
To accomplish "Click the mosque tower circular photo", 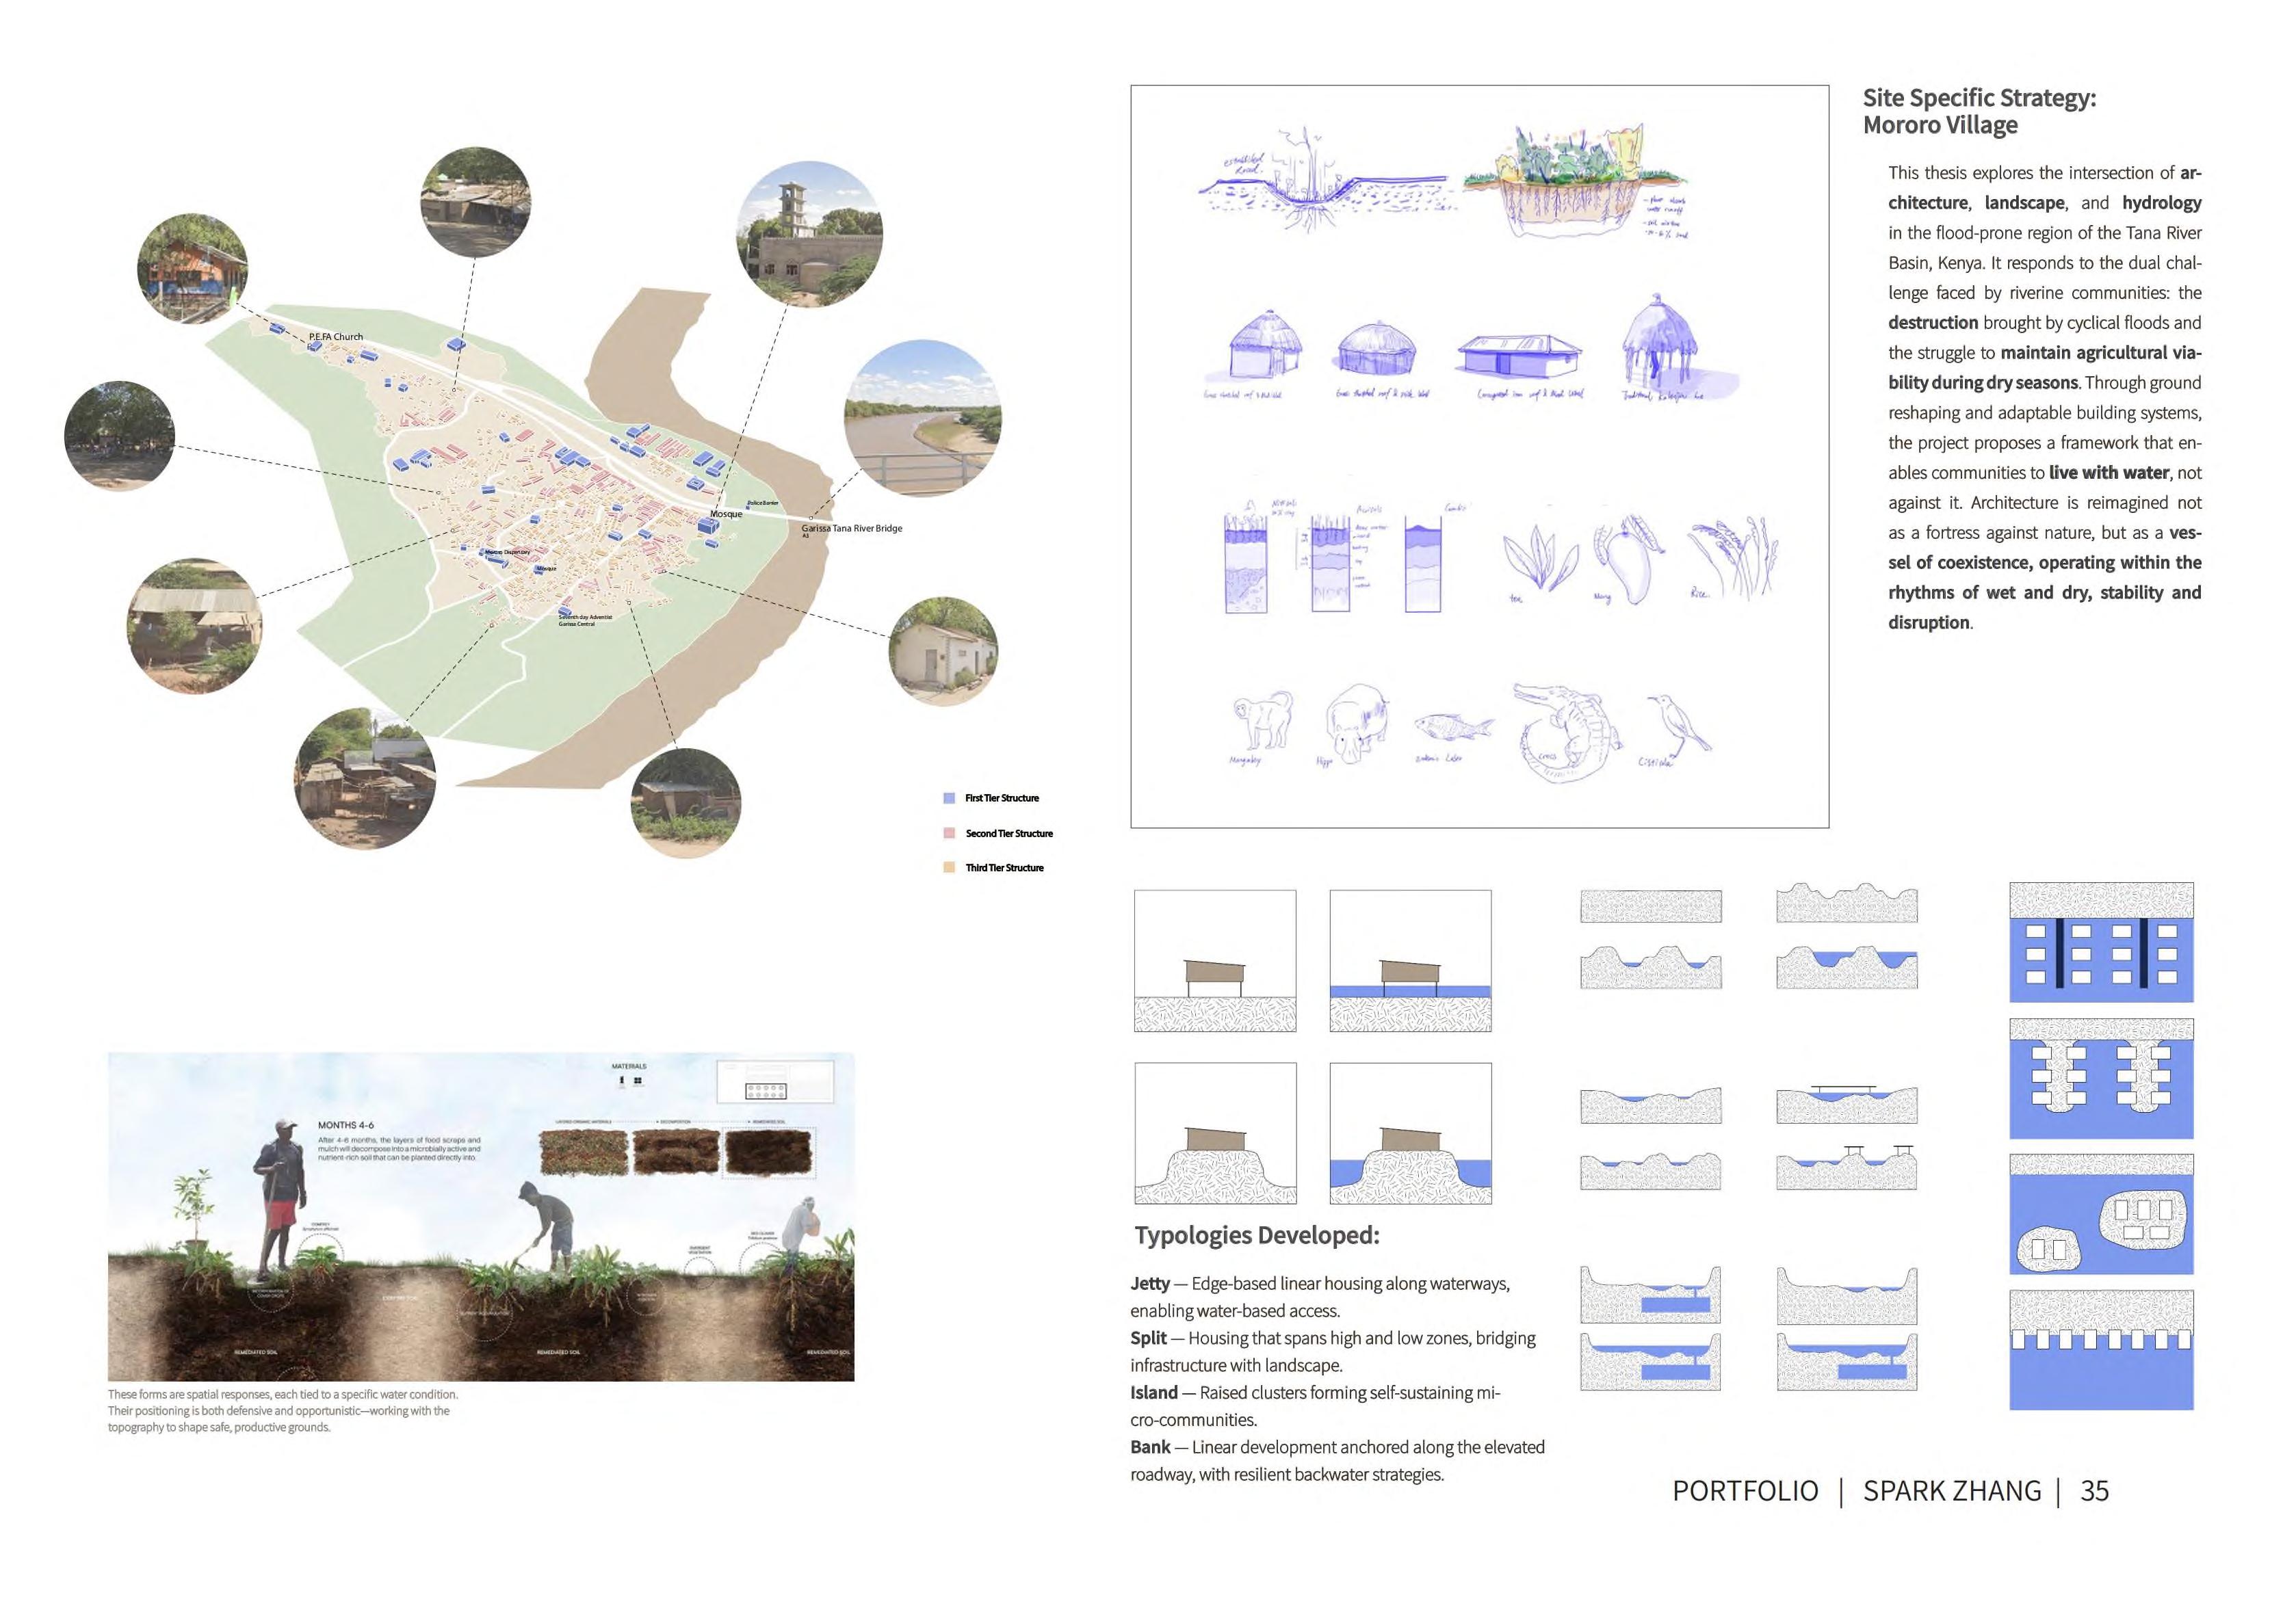I will 809,234.
